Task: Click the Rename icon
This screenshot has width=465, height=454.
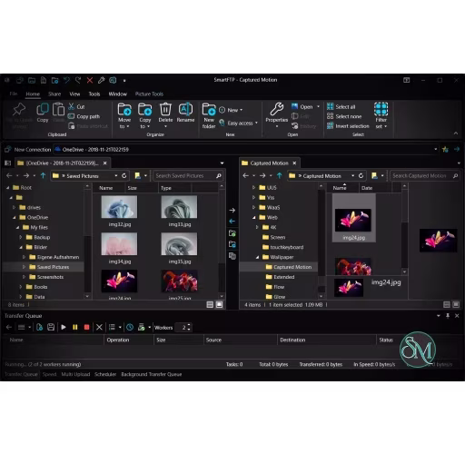Action: (x=185, y=109)
